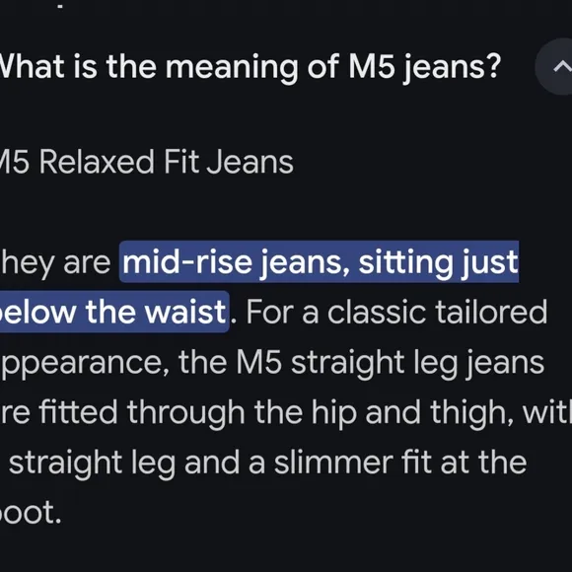Click 'the M5 straight leg jeans' text

[x=361, y=363]
